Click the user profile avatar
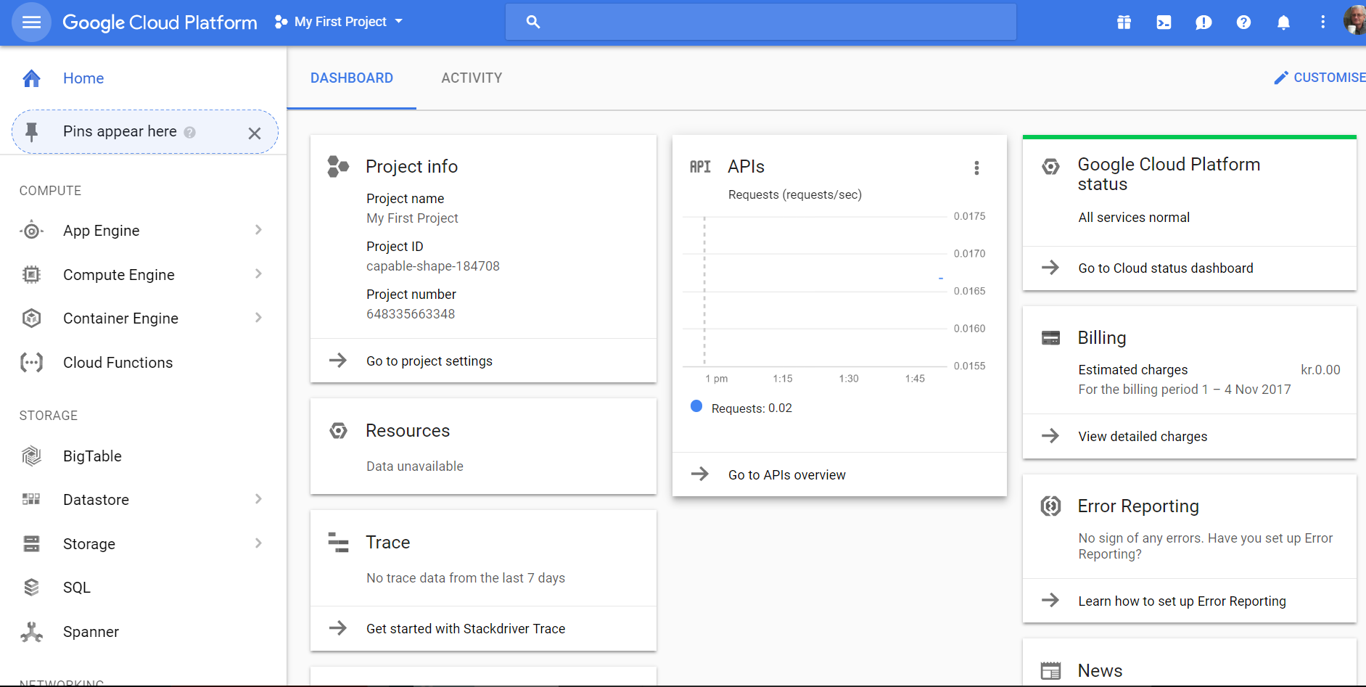 point(1354,21)
